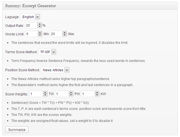
Task: Click the Output Rate input field
Action: 31,25
